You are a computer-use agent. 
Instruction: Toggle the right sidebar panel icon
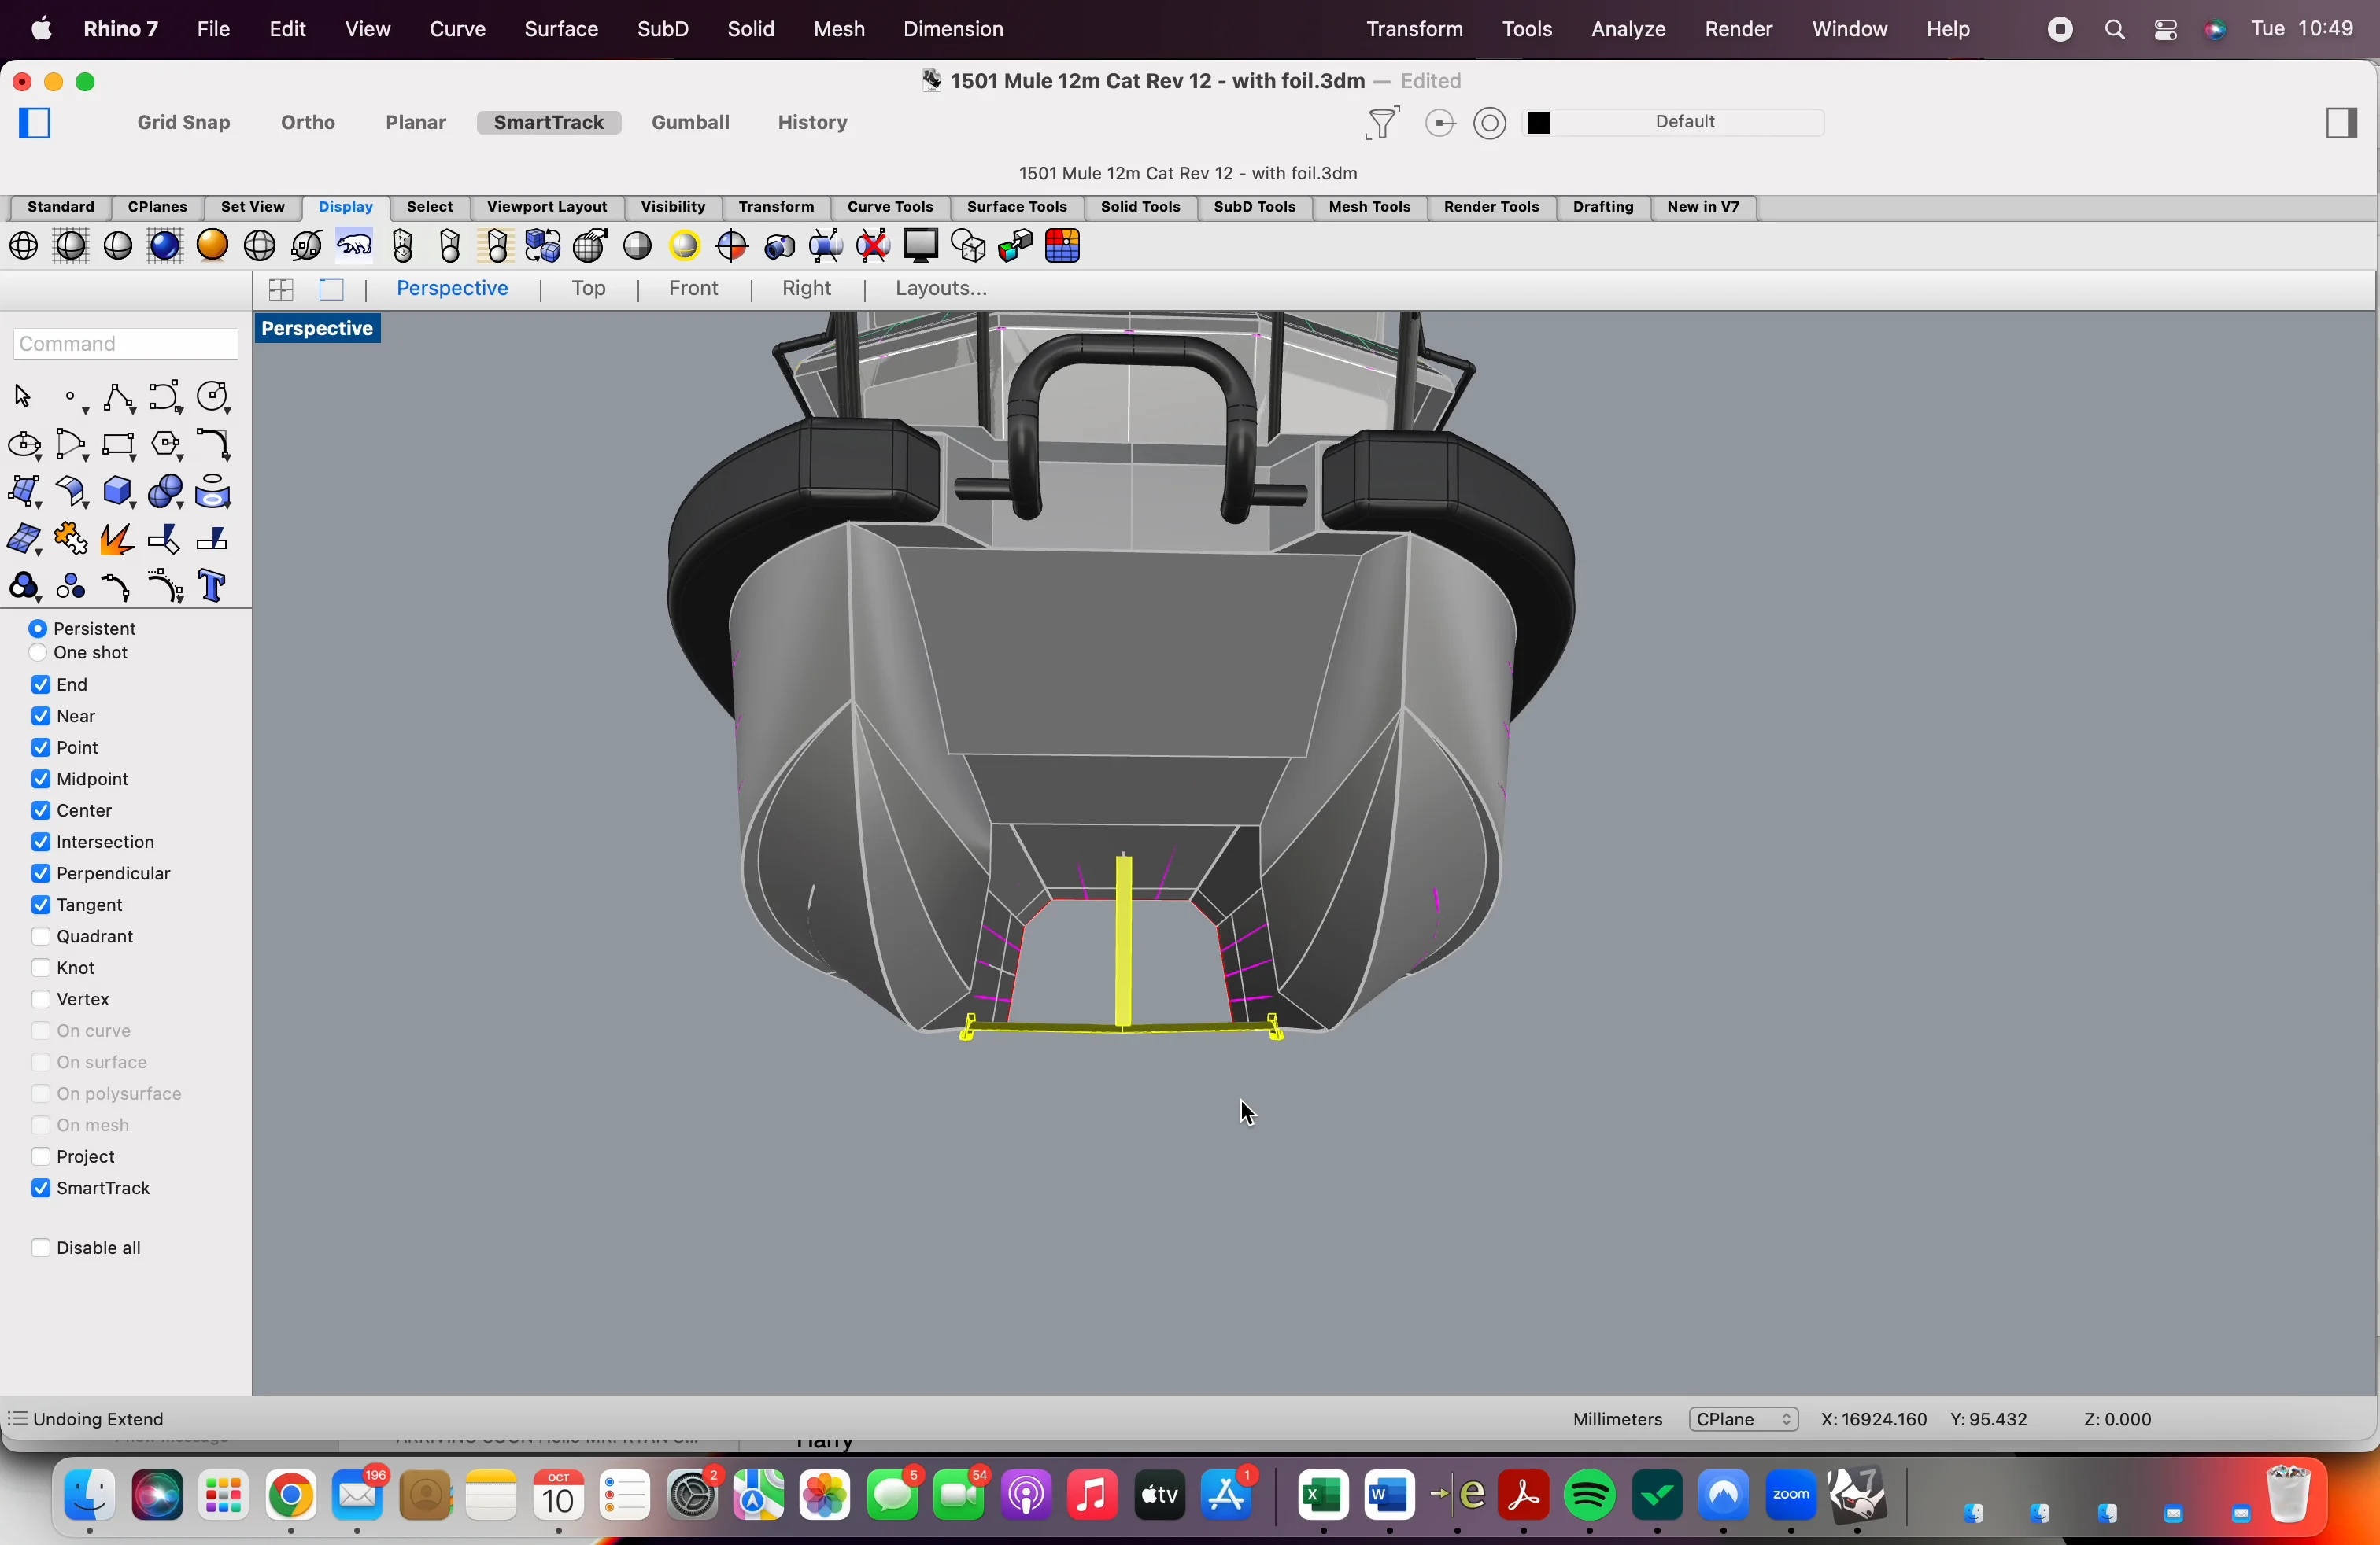[2342, 124]
